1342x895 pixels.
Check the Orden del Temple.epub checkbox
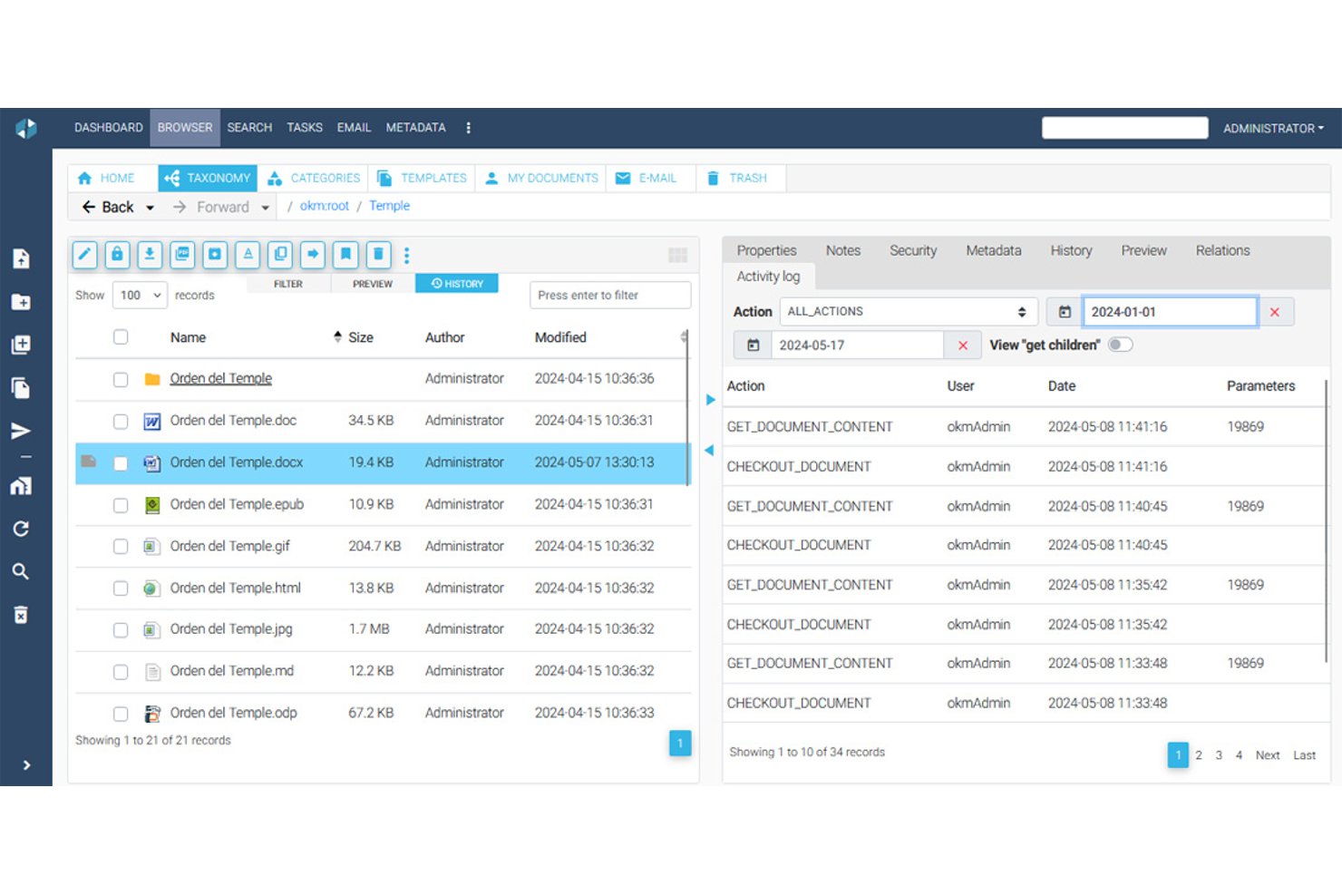[x=121, y=505]
